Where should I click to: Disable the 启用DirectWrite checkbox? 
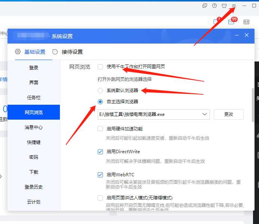coord(100,152)
